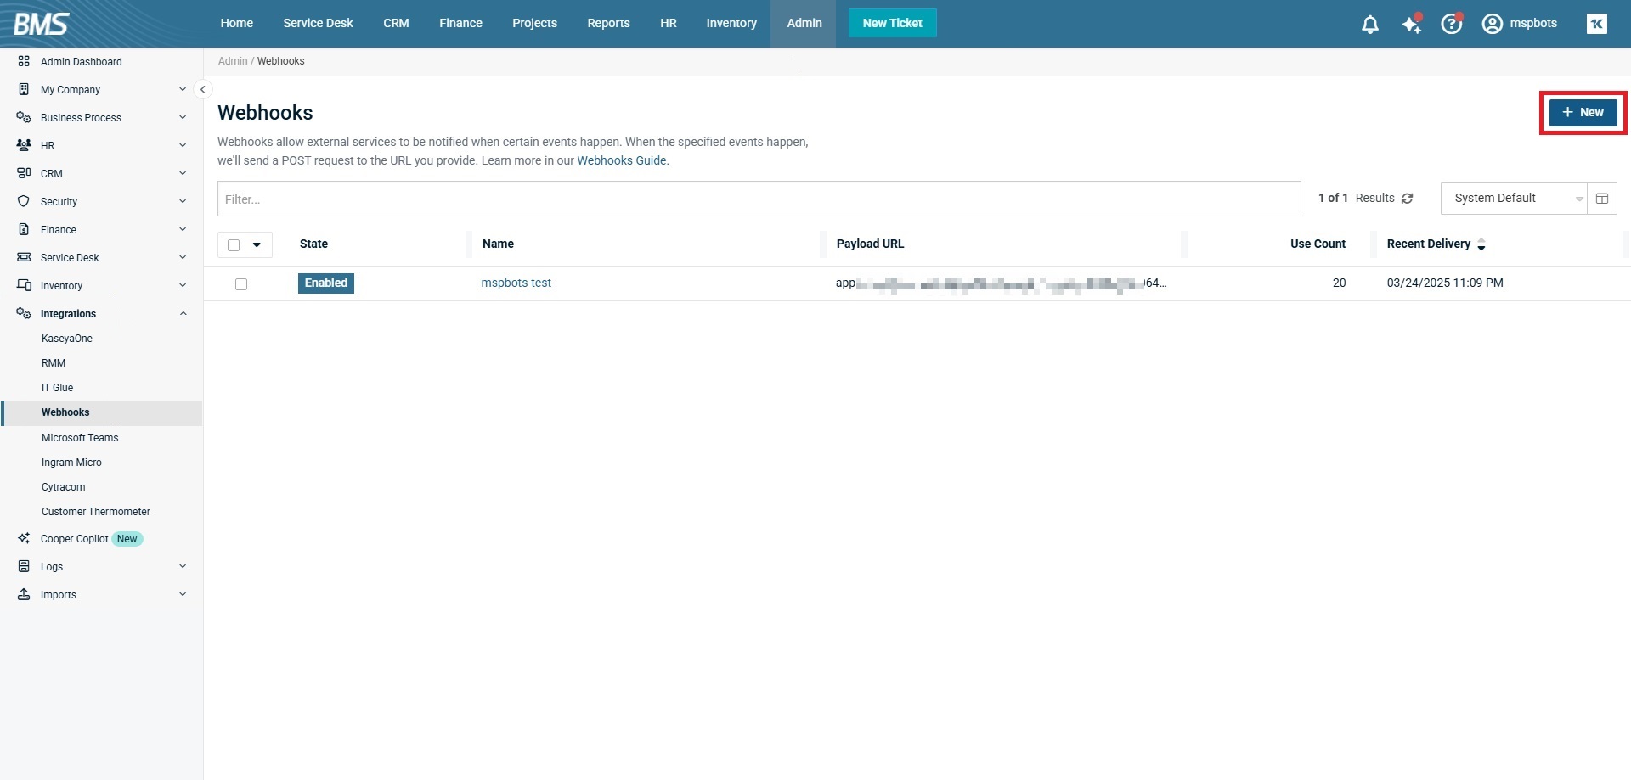Viewport: 1631px width, 780px height.
Task: Open the Webhooks Guide link
Action: (621, 160)
